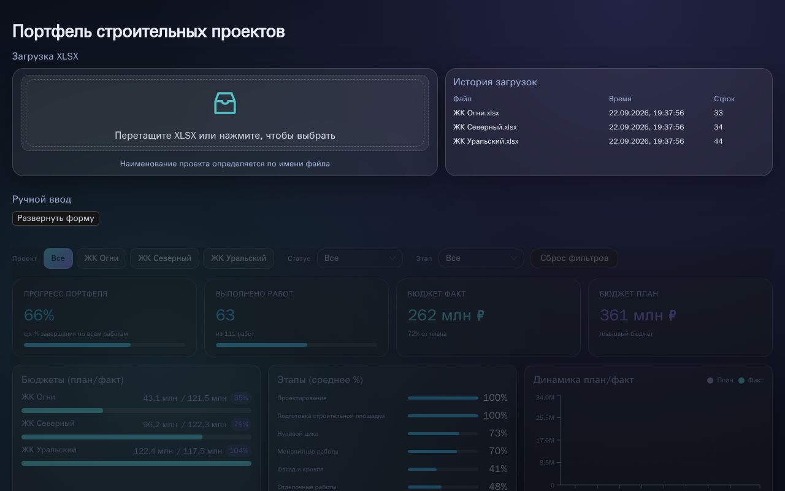Click the 361 млн ₽ plan budget value
The image size is (785, 491).
click(638, 315)
